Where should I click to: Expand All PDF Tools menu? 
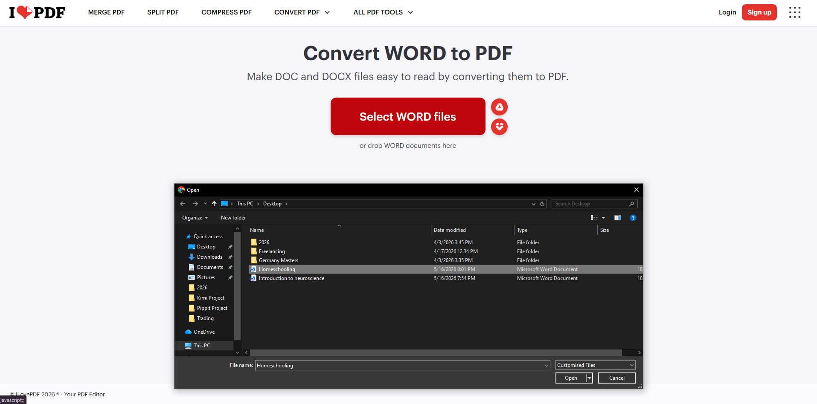pyautogui.click(x=383, y=12)
